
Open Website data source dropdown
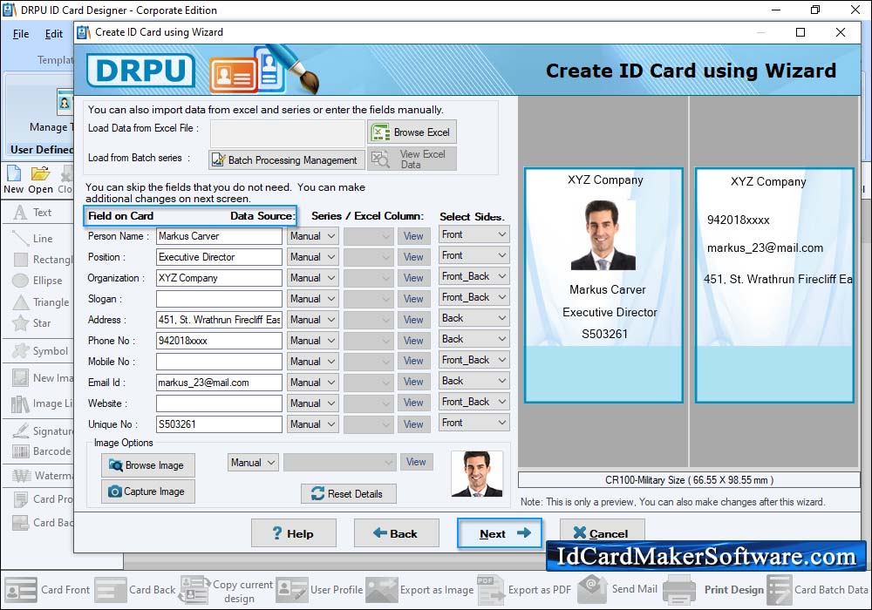pyautogui.click(x=312, y=403)
